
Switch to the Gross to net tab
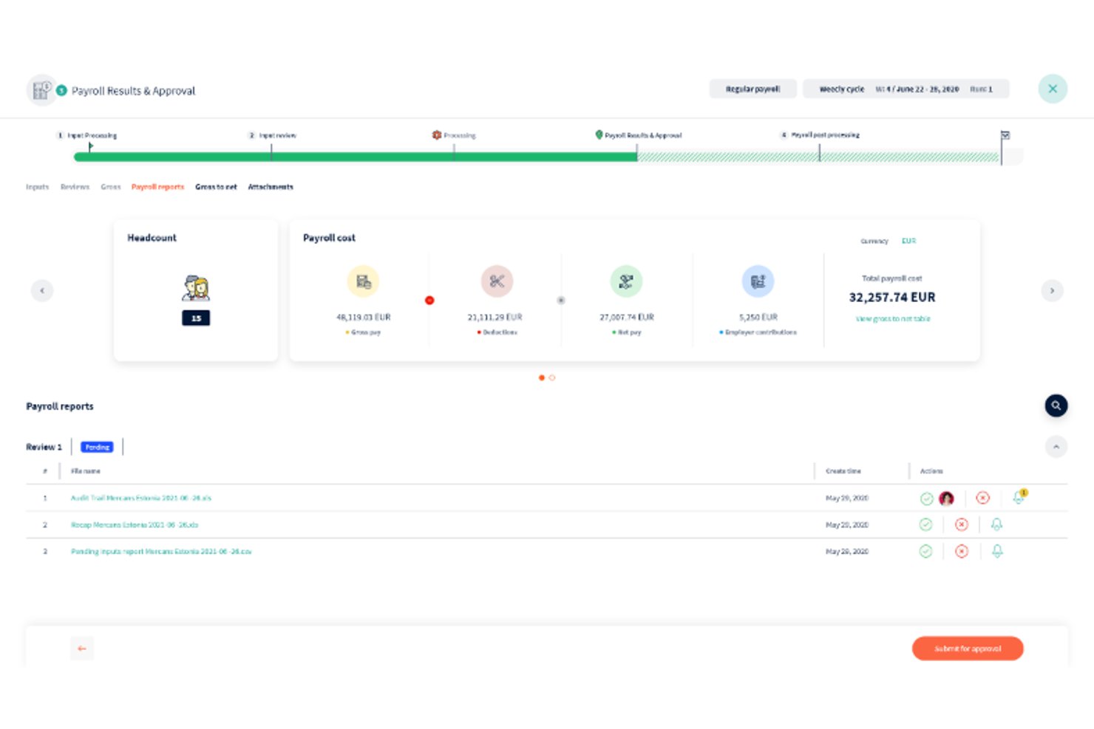[x=216, y=187]
